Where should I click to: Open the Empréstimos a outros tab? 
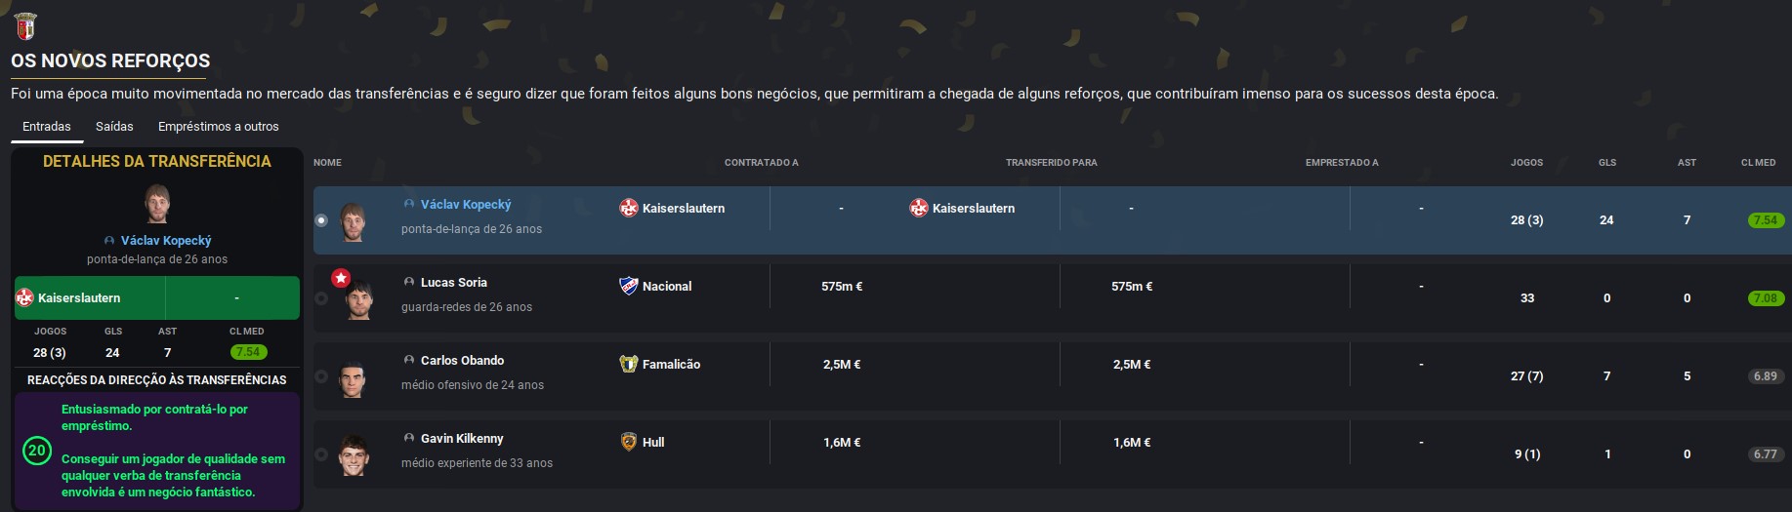pyautogui.click(x=219, y=127)
